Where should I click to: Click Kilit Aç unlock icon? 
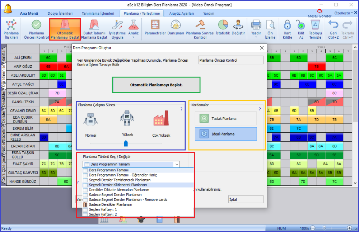tap(301, 29)
